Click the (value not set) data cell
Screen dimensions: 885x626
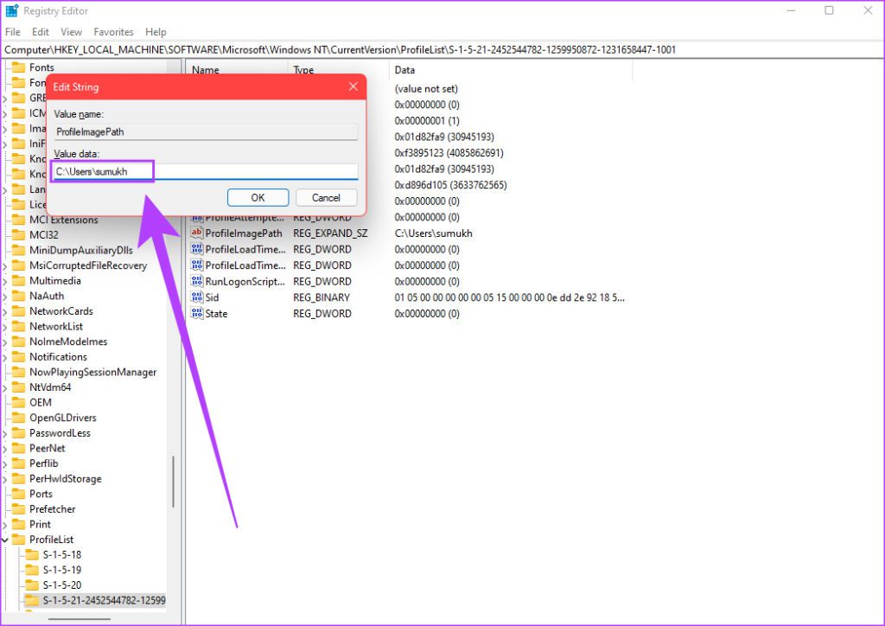(x=426, y=88)
